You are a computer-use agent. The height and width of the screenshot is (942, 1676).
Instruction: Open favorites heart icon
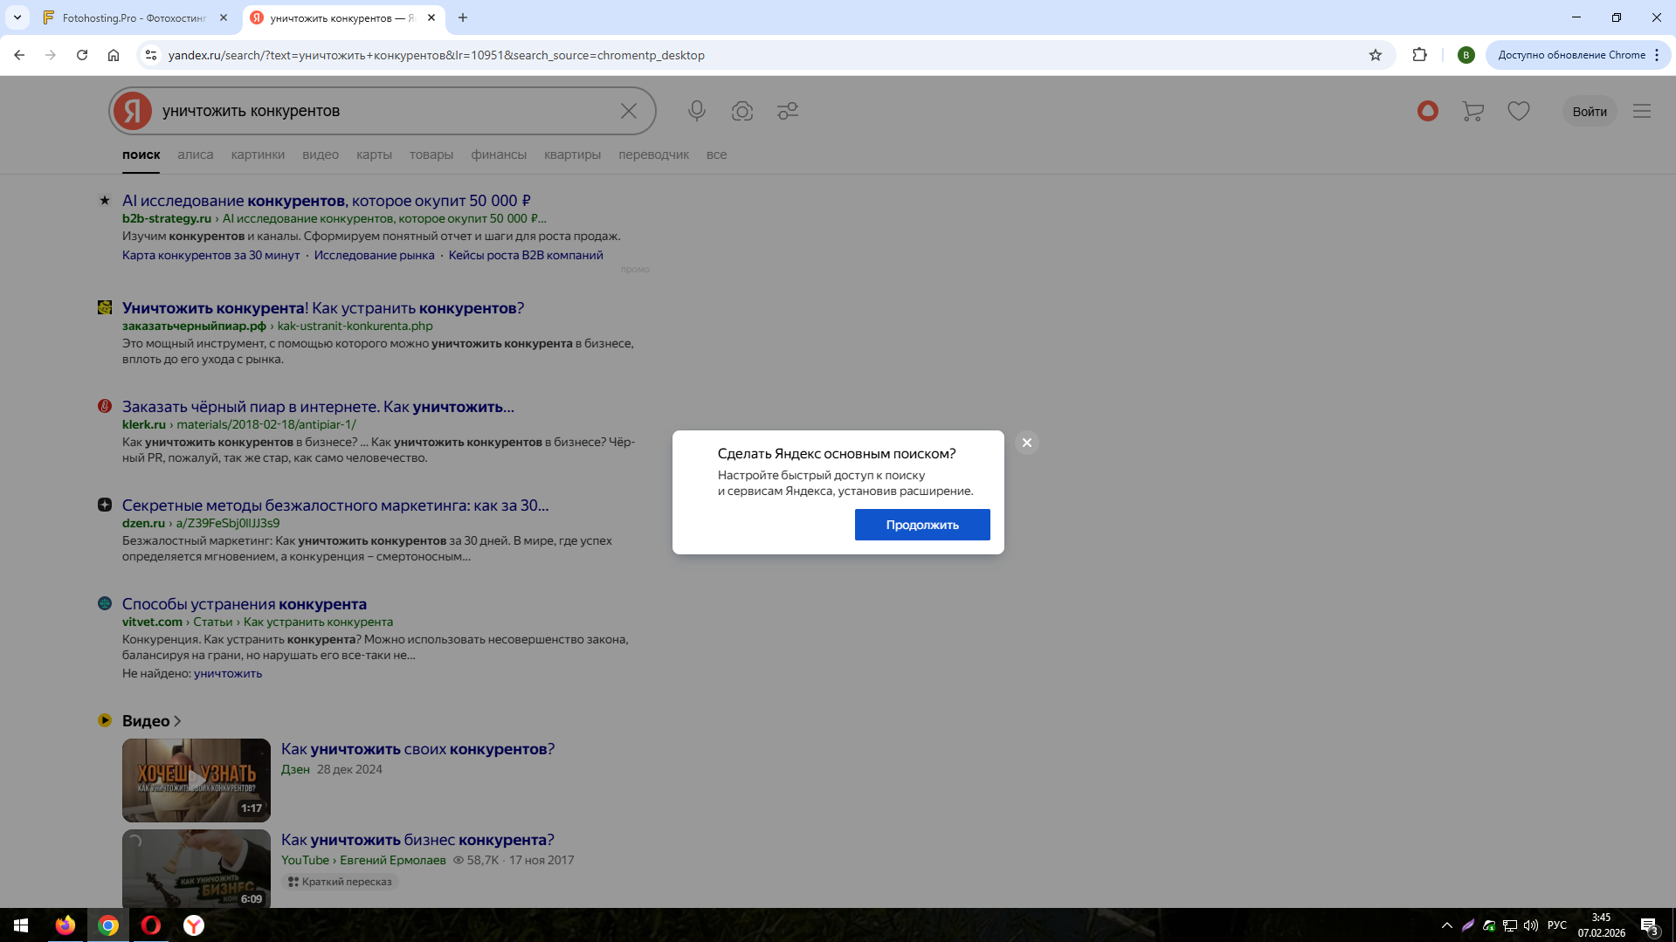click(1519, 111)
